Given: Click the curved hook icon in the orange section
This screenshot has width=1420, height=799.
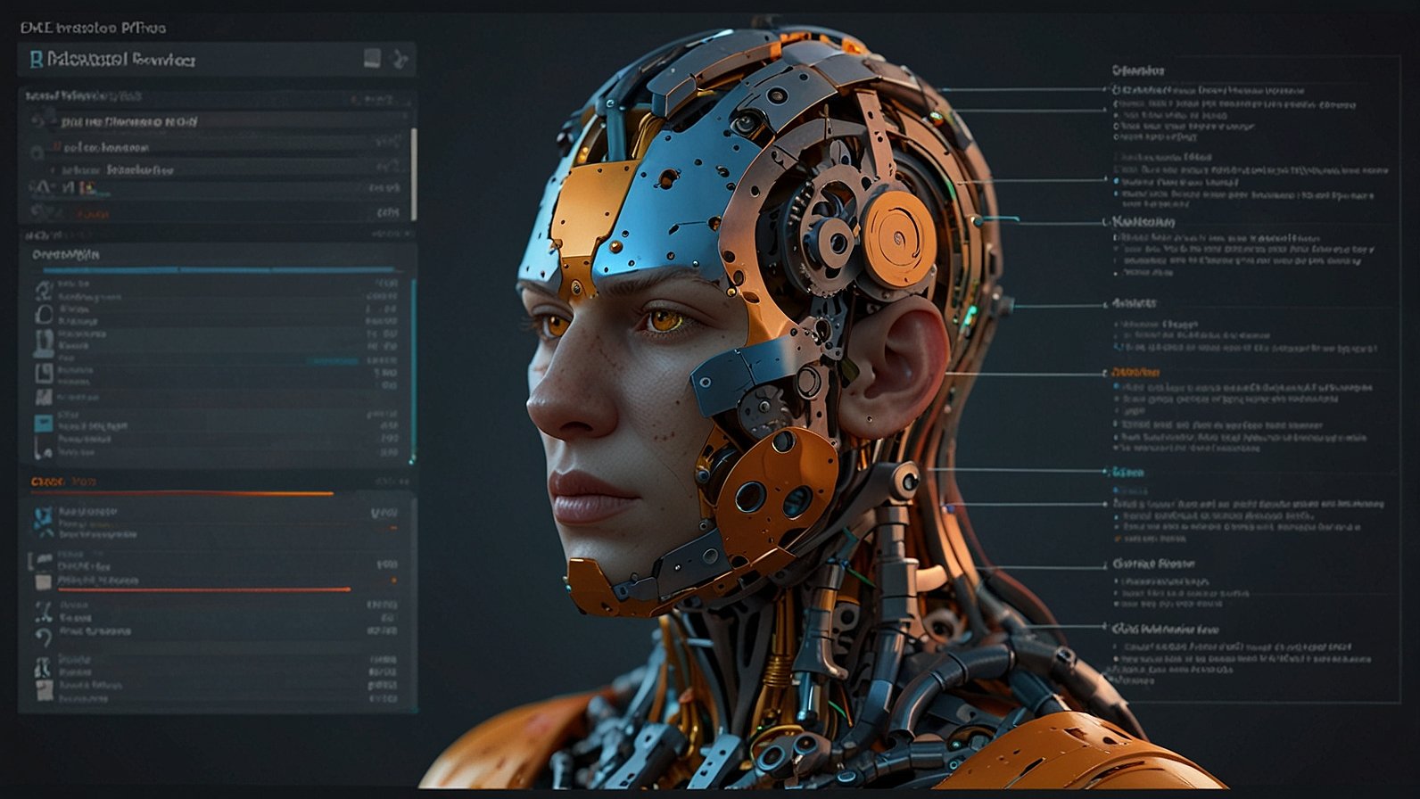Looking at the screenshot, I should pyautogui.click(x=43, y=636).
